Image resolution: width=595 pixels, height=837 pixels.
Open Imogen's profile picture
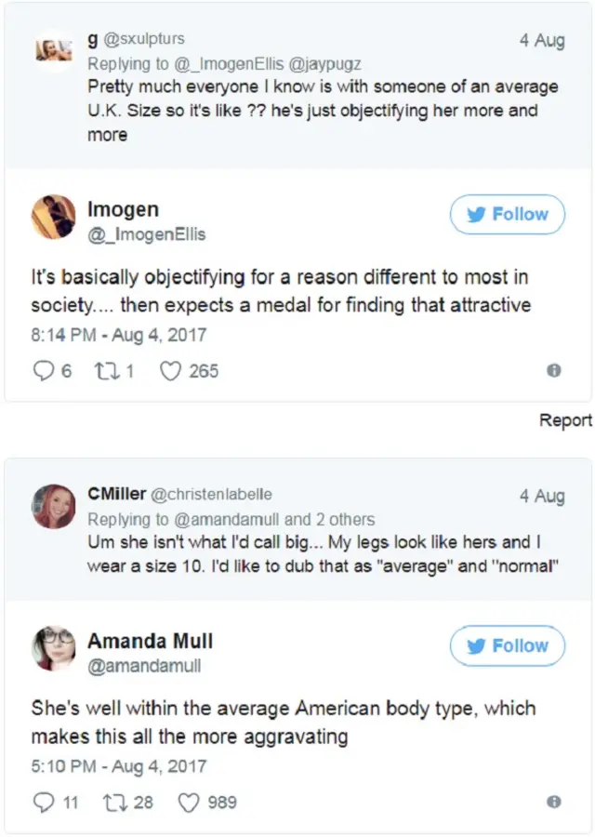click(x=54, y=217)
